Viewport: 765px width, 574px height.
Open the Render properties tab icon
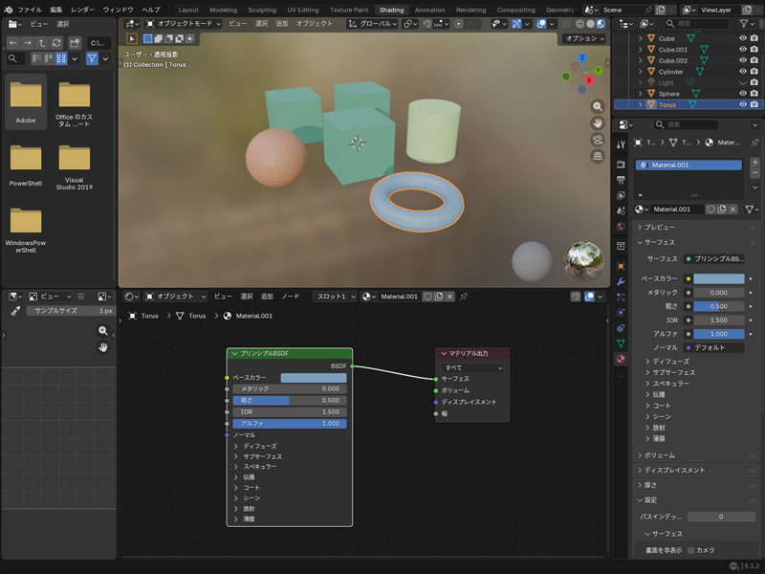point(621,165)
